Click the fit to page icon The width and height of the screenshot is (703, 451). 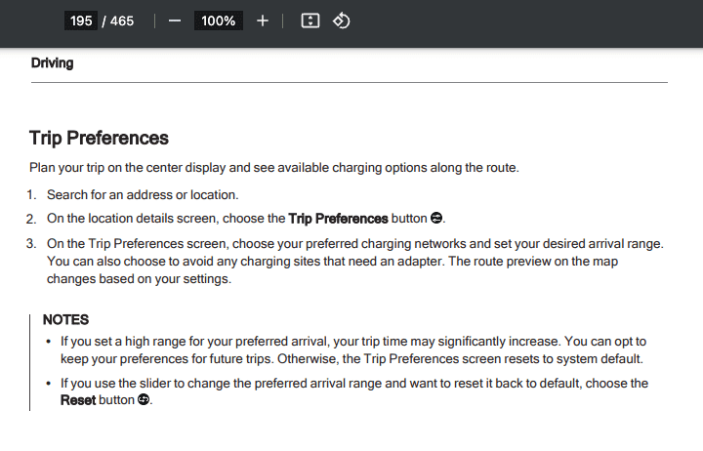click(x=310, y=21)
